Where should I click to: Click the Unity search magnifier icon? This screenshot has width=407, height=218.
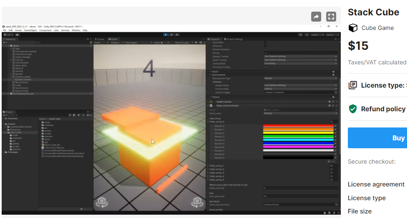pos(306,35)
